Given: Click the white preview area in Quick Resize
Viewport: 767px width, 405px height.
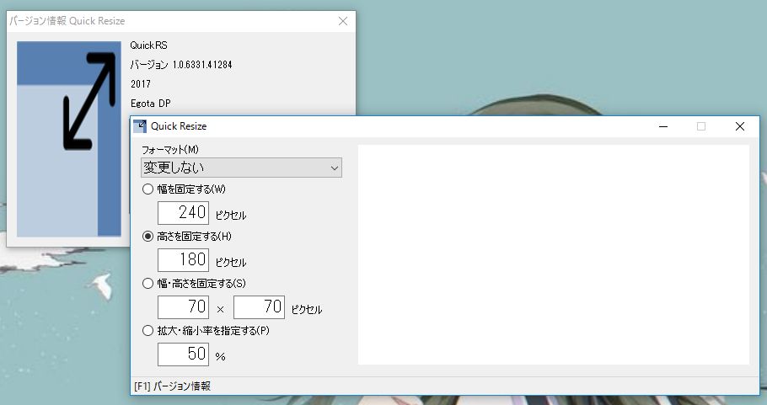Looking at the screenshot, I should [x=553, y=254].
